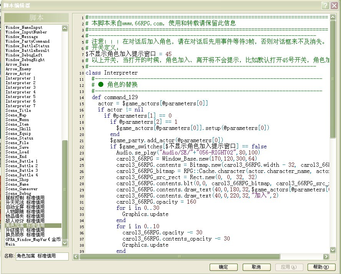The width and height of the screenshot is (341, 274).
Task: Click the script list scroll-down arrow
Action: [65, 243]
